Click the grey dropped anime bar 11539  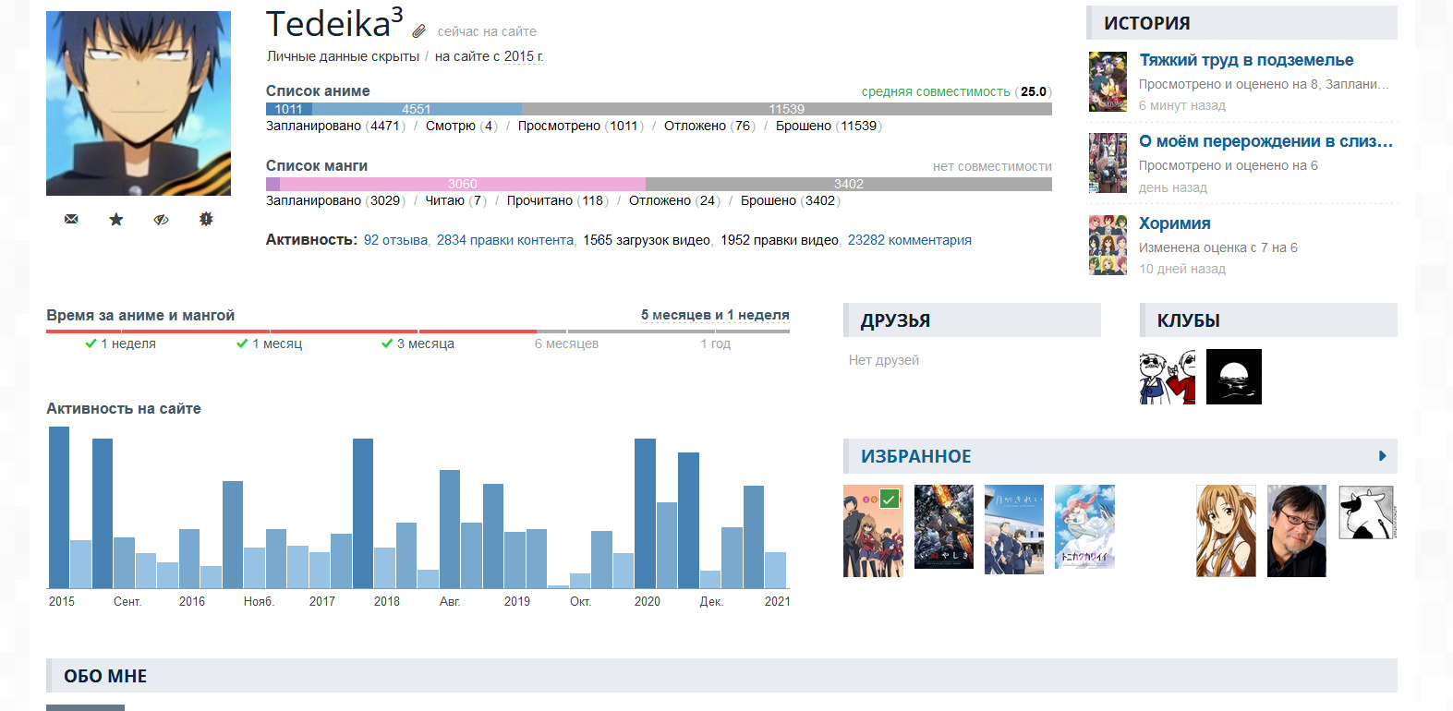[x=786, y=109]
